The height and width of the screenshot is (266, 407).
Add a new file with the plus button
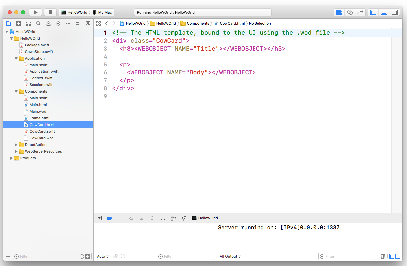(x=8, y=256)
